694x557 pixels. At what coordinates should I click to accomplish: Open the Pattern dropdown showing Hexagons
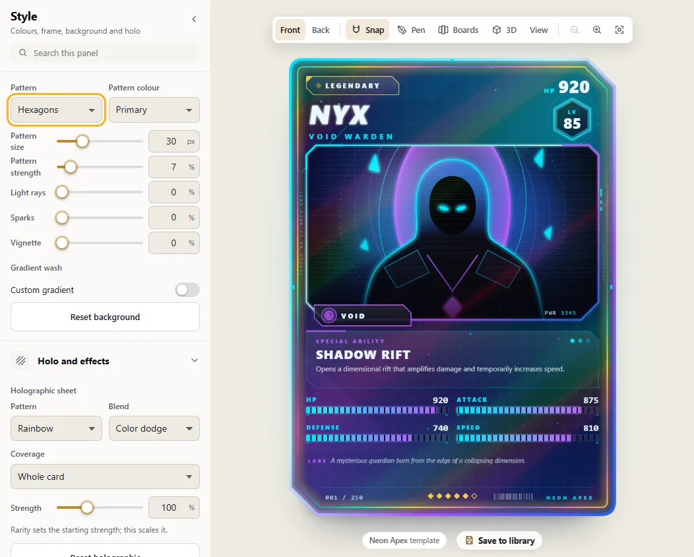pyautogui.click(x=56, y=110)
